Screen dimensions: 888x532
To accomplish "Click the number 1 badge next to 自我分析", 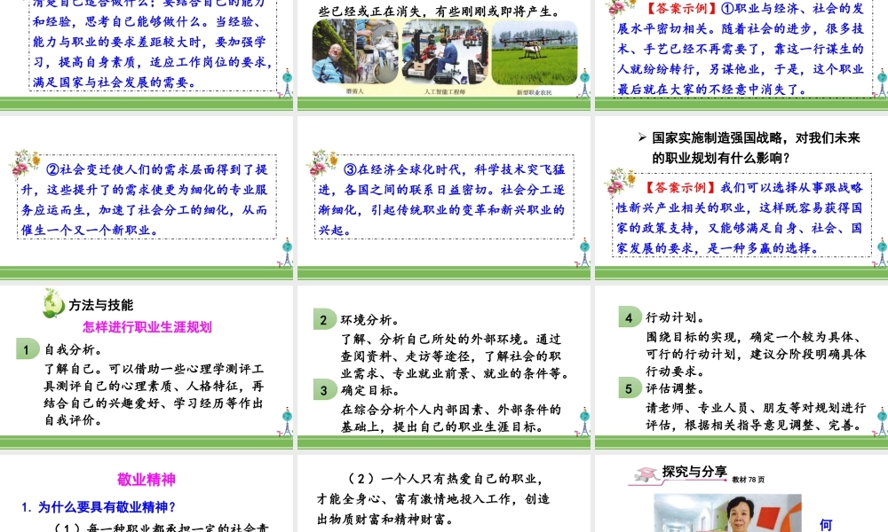I will tap(28, 349).
